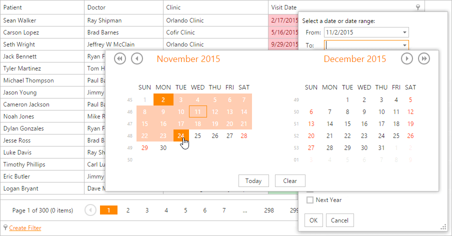Jump to page 298 in pager
This screenshot has width=452, height=236.
269,210
